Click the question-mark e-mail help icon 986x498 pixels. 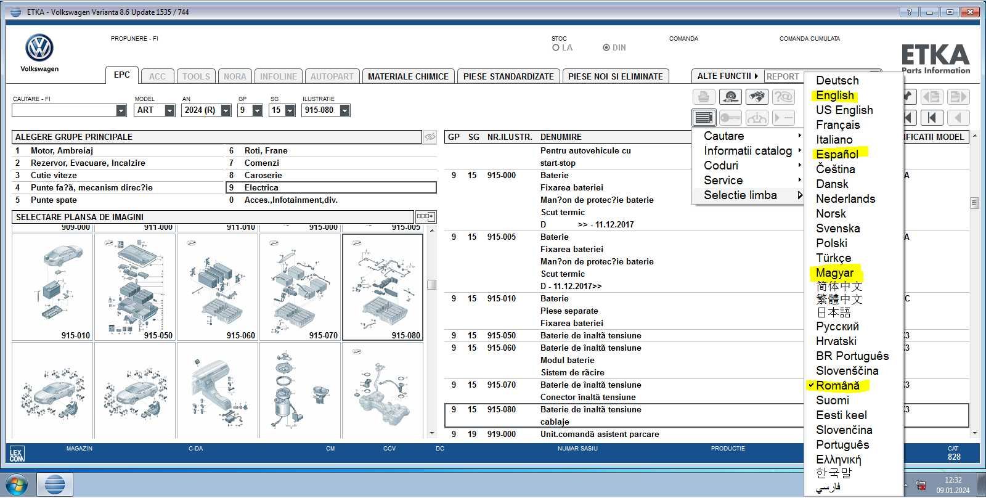click(x=783, y=97)
